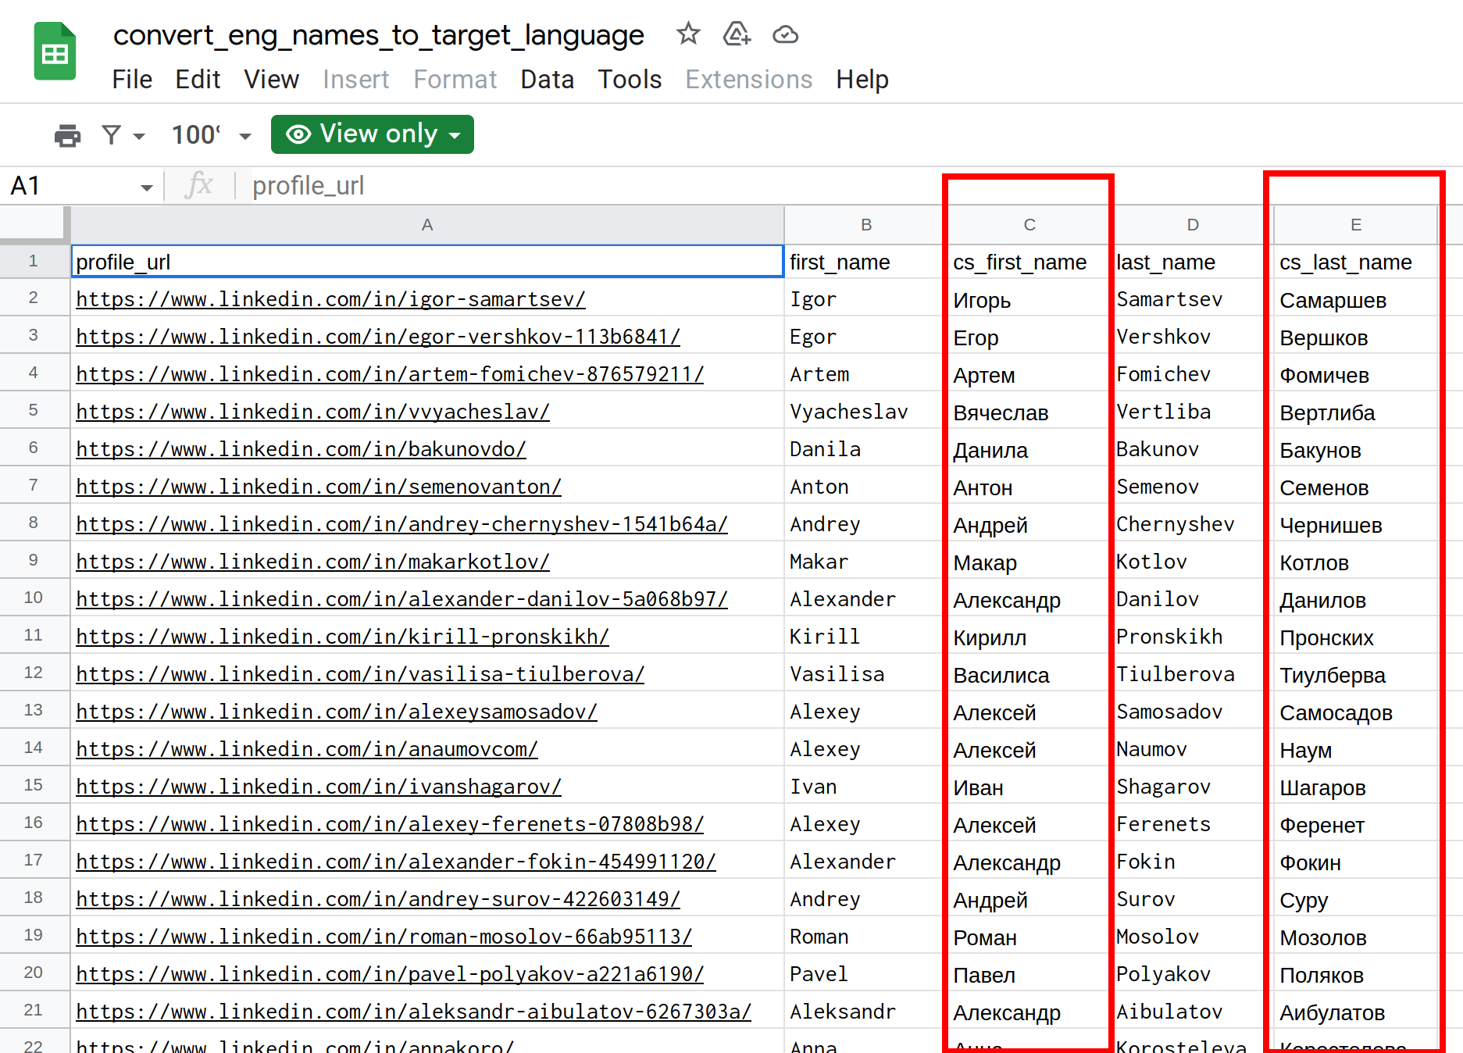
Task: Open the Tools menu
Action: click(x=630, y=80)
